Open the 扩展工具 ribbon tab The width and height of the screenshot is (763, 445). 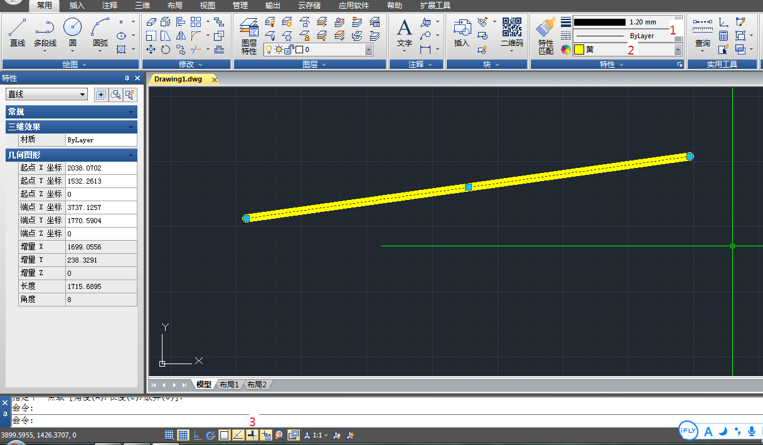[x=435, y=6]
